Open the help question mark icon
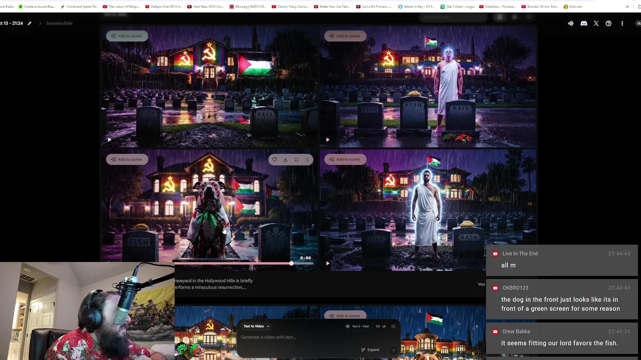 pyautogui.click(x=608, y=23)
